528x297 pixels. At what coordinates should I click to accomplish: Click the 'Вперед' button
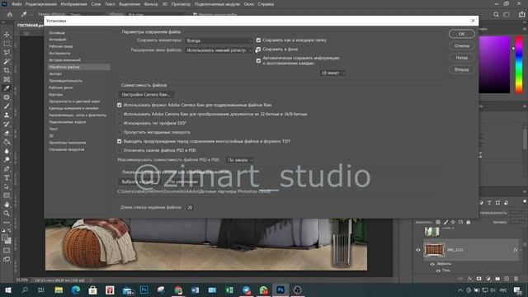(462, 69)
